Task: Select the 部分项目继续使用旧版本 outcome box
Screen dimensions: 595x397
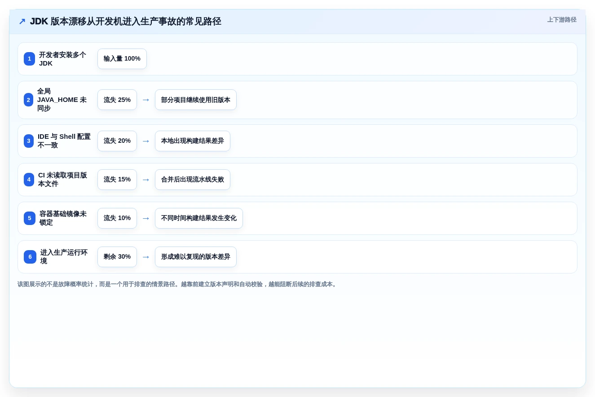Action: [x=196, y=100]
